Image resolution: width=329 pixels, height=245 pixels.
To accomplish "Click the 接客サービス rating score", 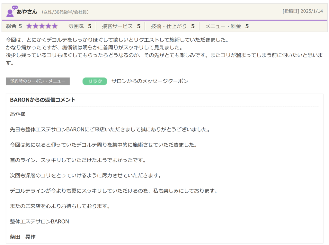I will [x=121, y=26].
